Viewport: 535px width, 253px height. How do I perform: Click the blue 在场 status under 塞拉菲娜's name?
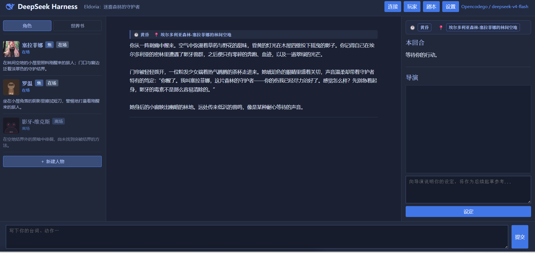26,52
